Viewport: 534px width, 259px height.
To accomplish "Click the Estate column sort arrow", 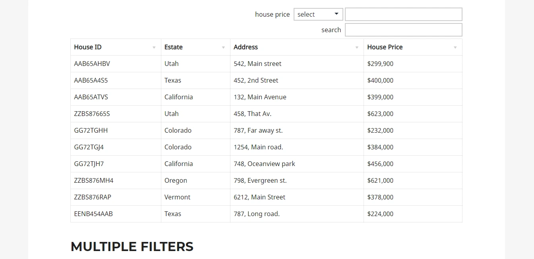I will point(223,48).
